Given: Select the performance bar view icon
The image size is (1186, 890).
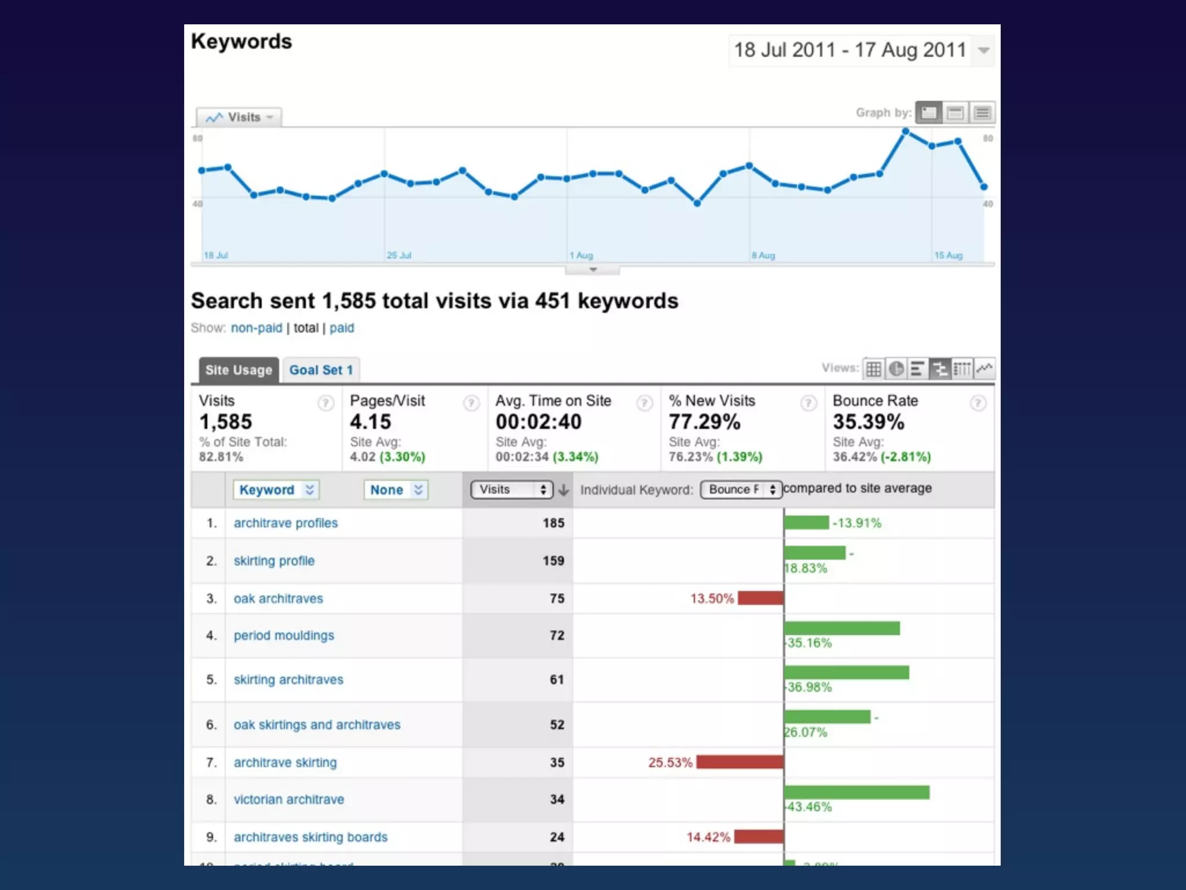Looking at the screenshot, I should 917,369.
